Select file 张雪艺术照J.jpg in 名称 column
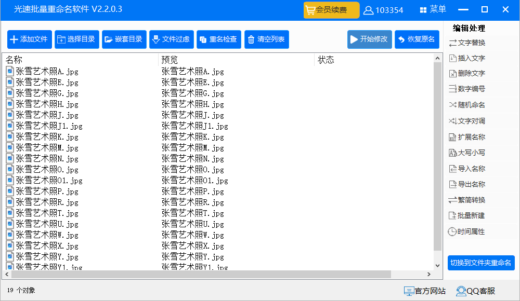This screenshot has height=301, width=520. point(47,115)
